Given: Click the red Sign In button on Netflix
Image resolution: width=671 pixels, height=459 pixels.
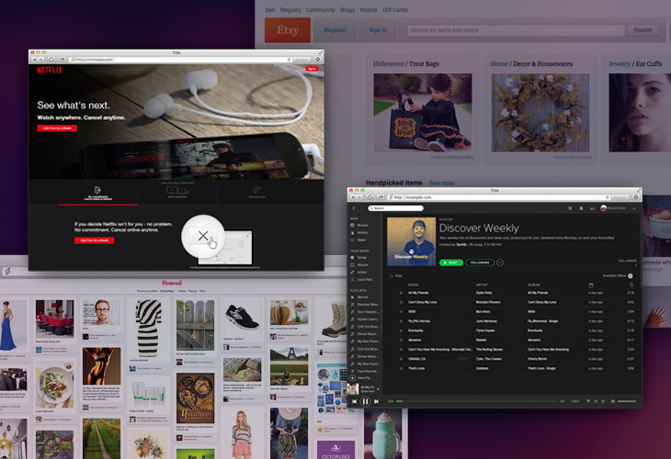Looking at the screenshot, I should point(312,69).
